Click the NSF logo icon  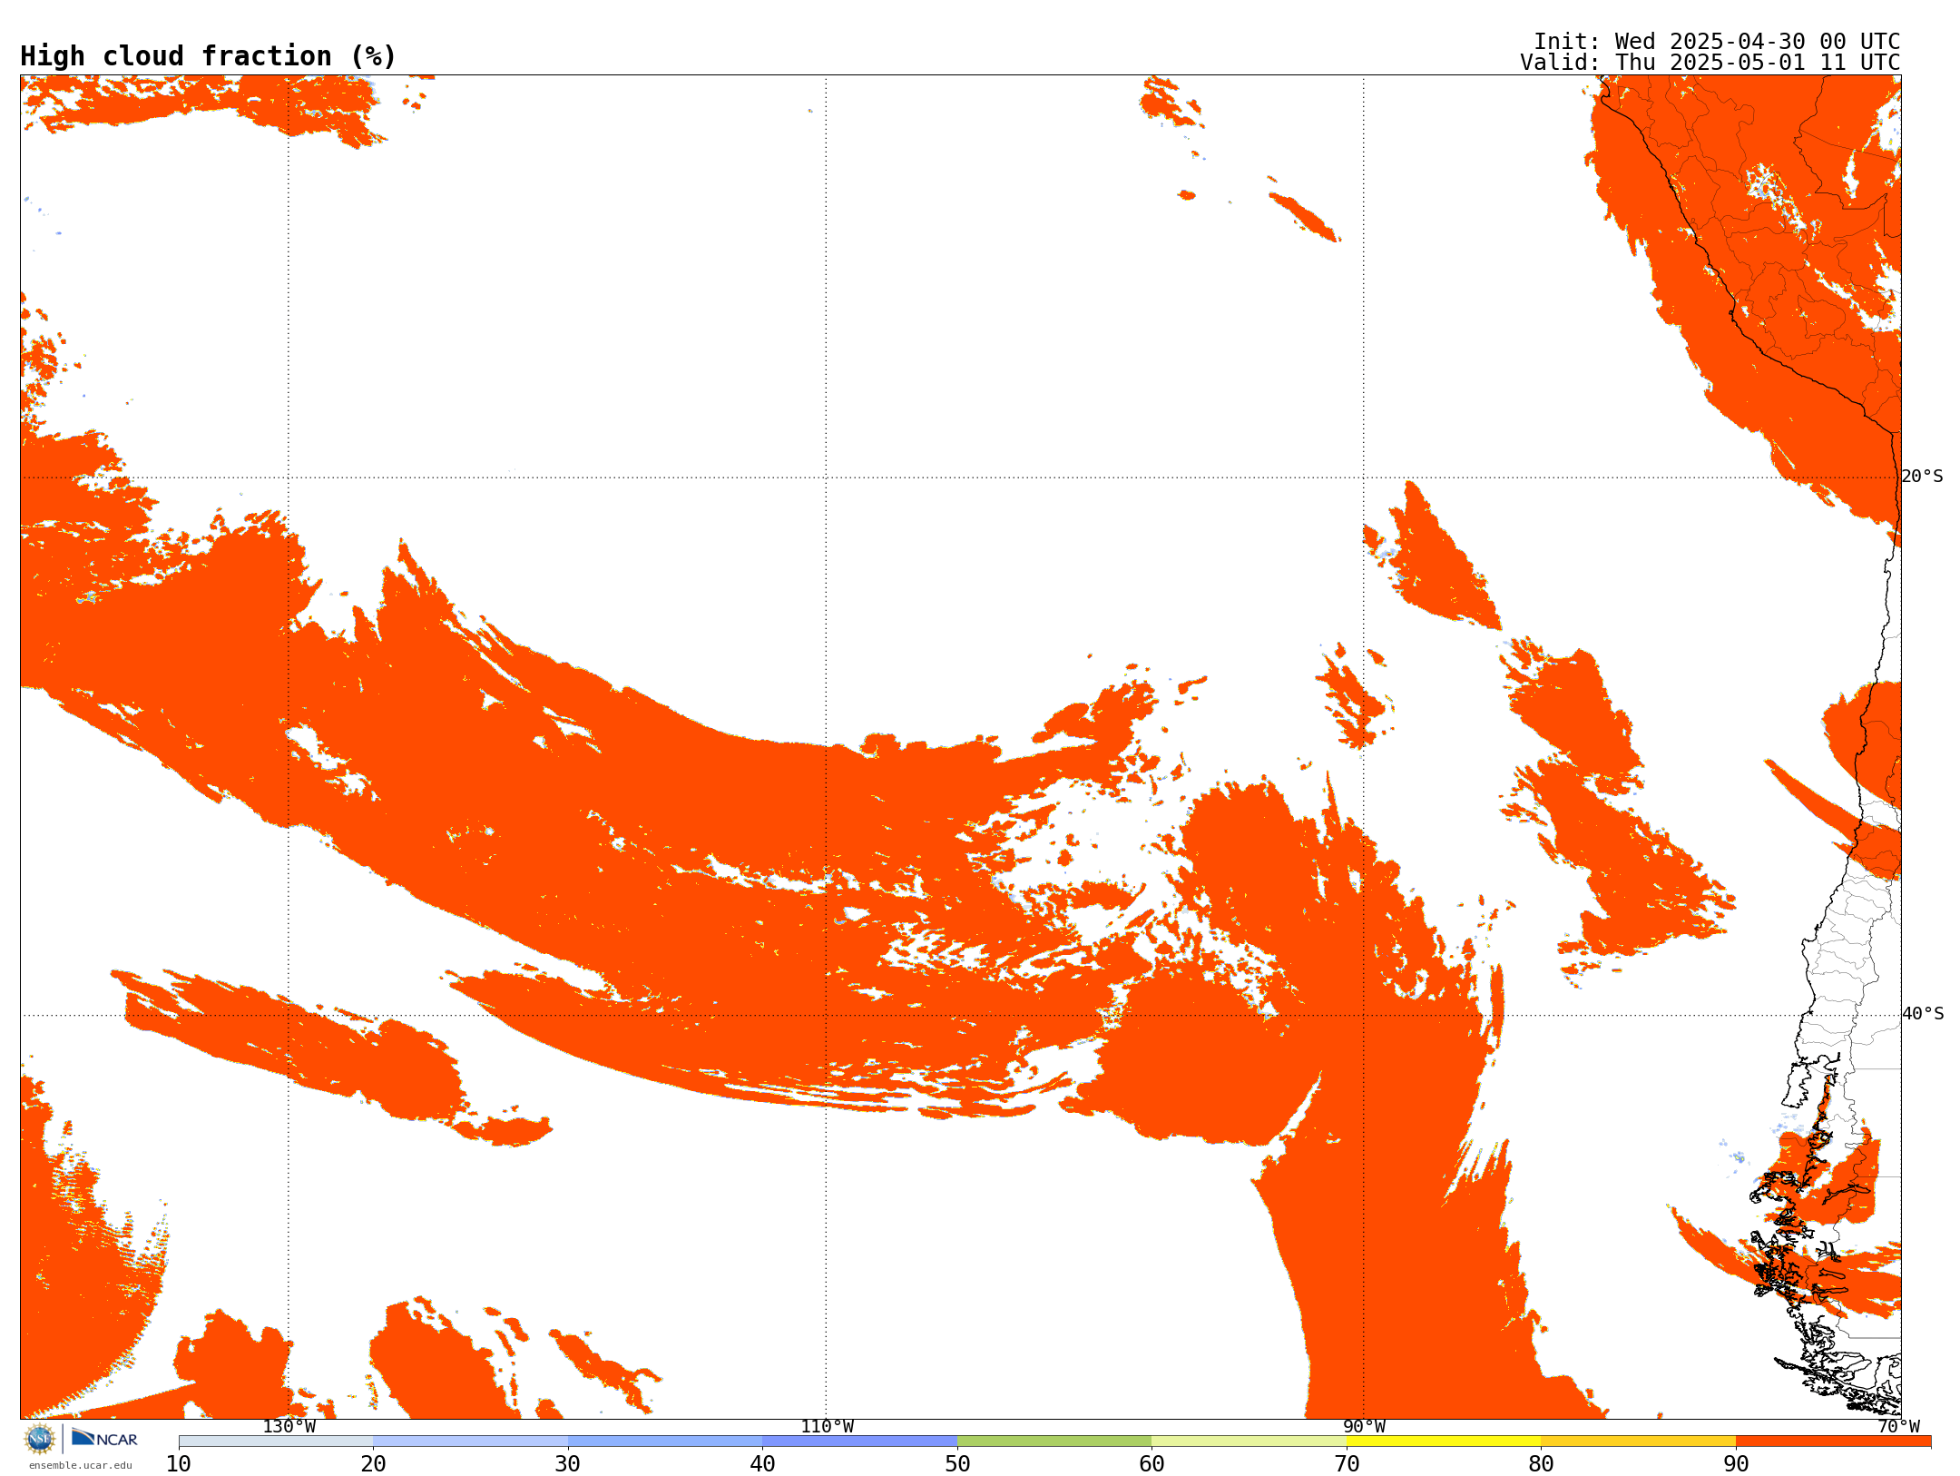40,1439
